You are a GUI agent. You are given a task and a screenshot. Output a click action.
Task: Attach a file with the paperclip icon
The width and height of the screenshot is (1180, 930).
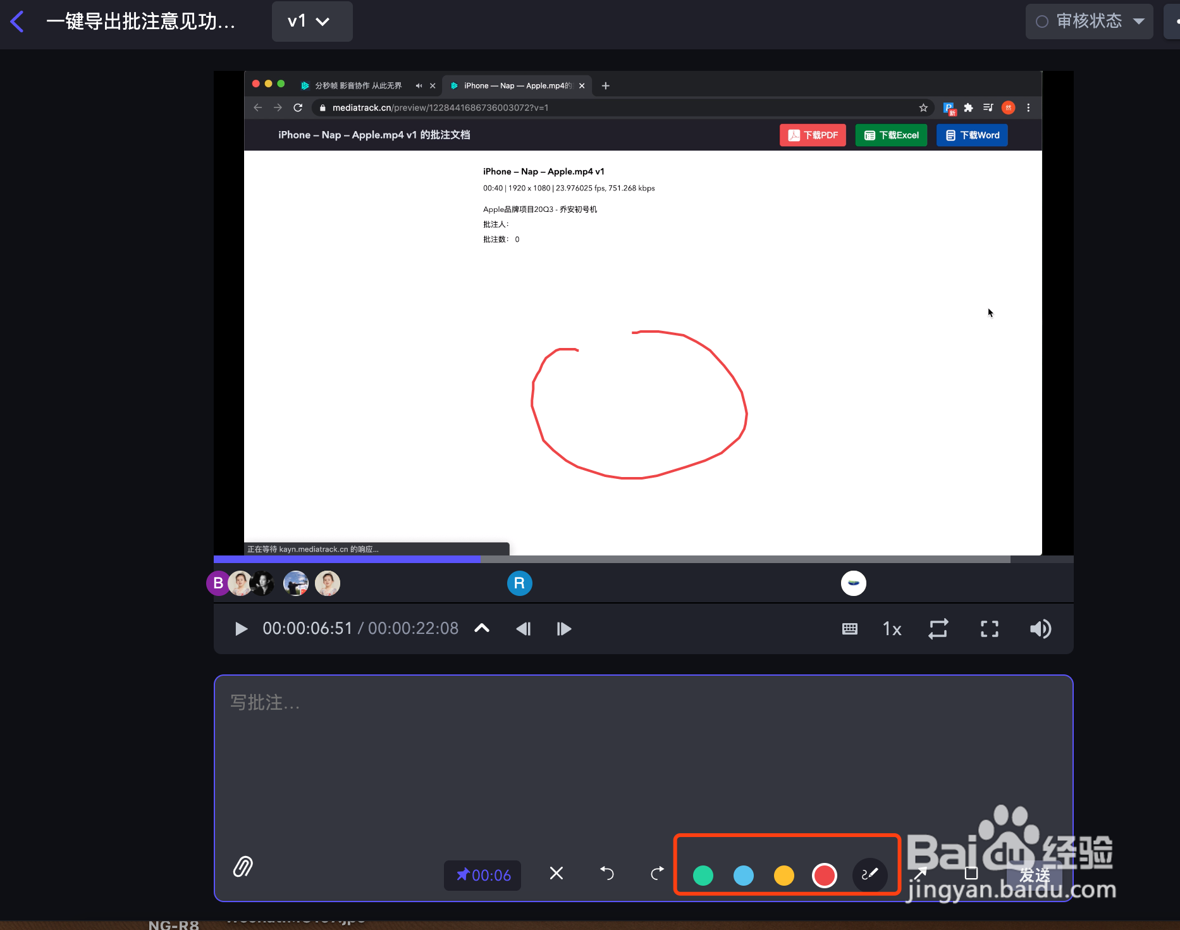point(243,867)
